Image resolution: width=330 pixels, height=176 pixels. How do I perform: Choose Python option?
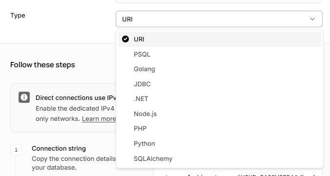(220, 144)
